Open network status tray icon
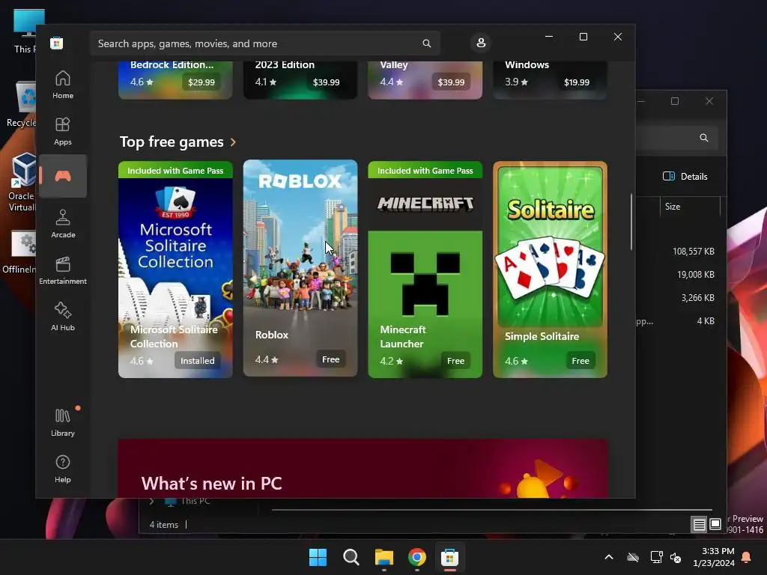The image size is (767, 575). pos(656,557)
